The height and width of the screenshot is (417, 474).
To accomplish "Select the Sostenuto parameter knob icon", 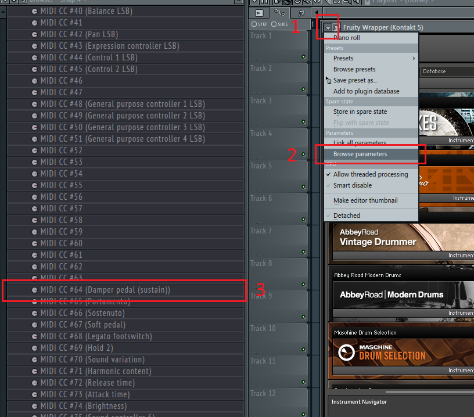I will (x=34, y=314).
